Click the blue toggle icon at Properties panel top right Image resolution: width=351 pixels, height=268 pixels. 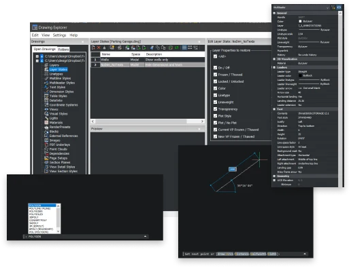(339, 7)
